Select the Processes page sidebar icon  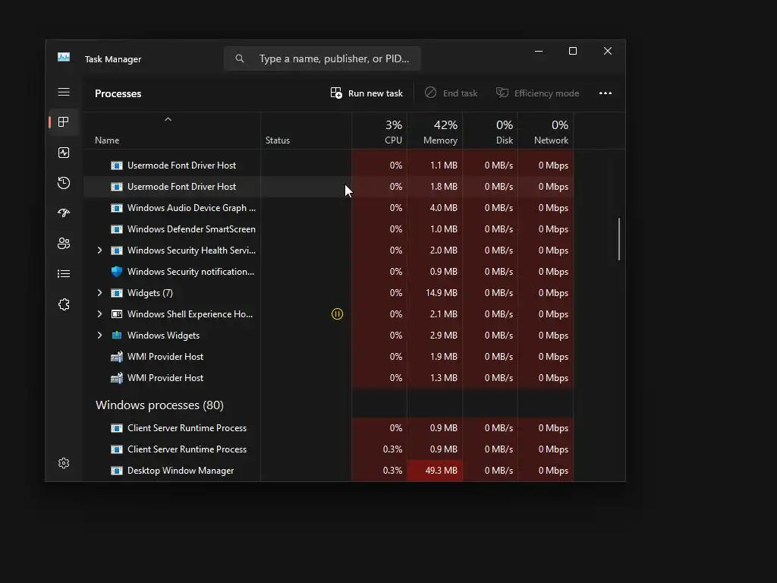pos(64,122)
